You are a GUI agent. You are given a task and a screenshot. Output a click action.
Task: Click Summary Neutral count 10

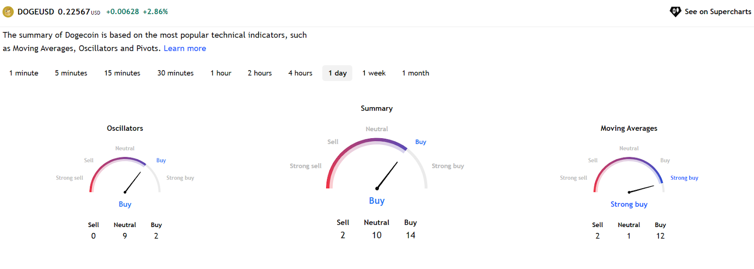click(x=377, y=235)
